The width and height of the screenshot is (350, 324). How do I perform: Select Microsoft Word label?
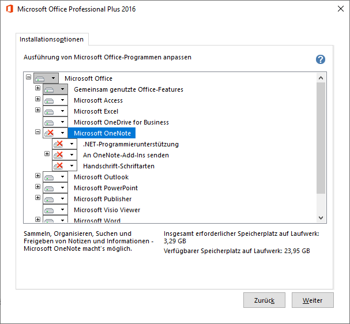click(x=97, y=220)
